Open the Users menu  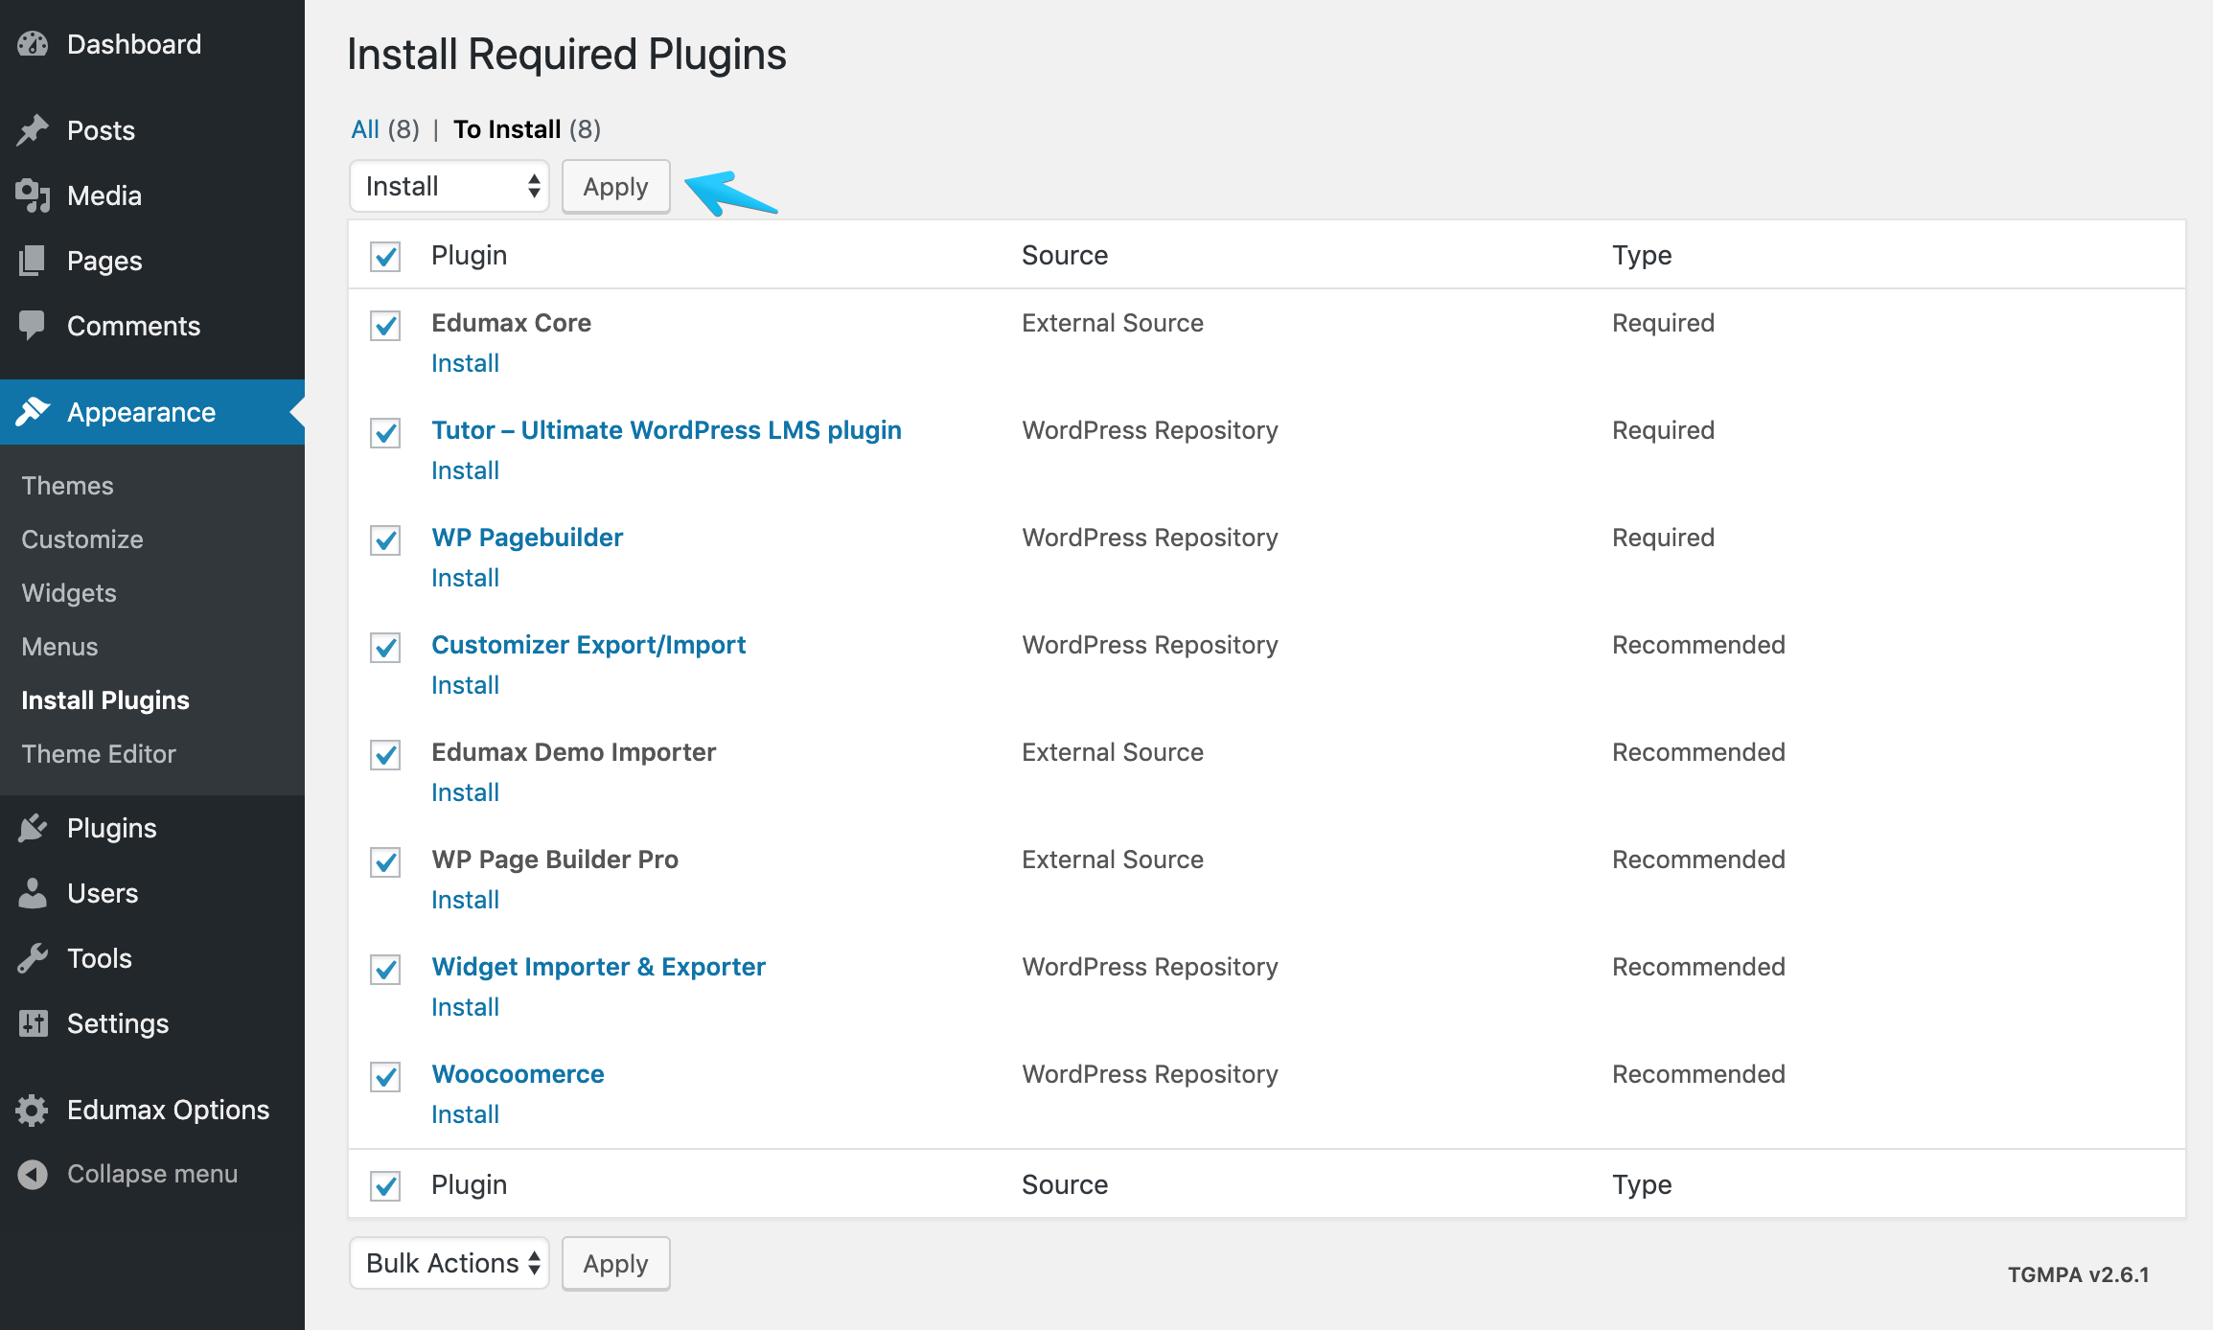click(152, 893)
